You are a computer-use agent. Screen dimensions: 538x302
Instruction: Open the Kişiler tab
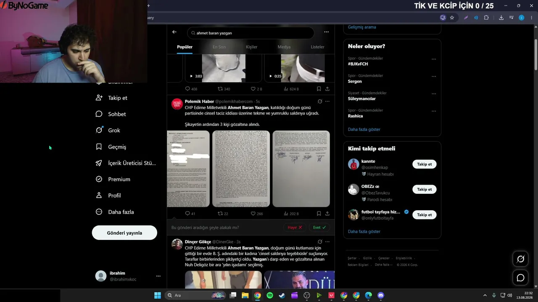coord(251,47)
